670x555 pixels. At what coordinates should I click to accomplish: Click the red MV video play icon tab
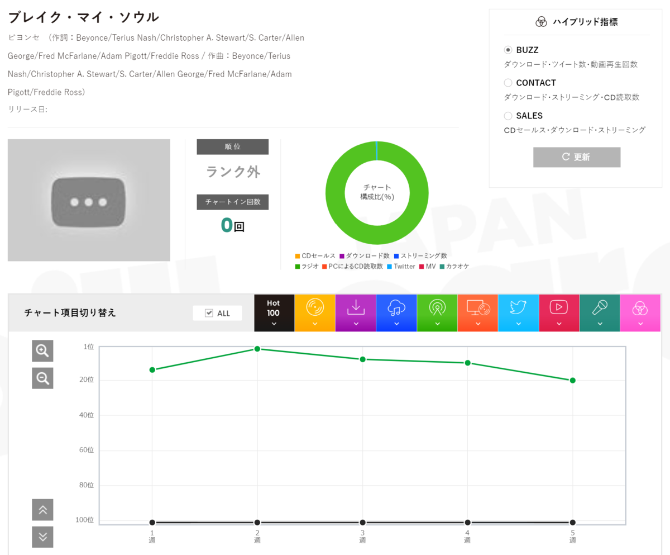(559, 313)
